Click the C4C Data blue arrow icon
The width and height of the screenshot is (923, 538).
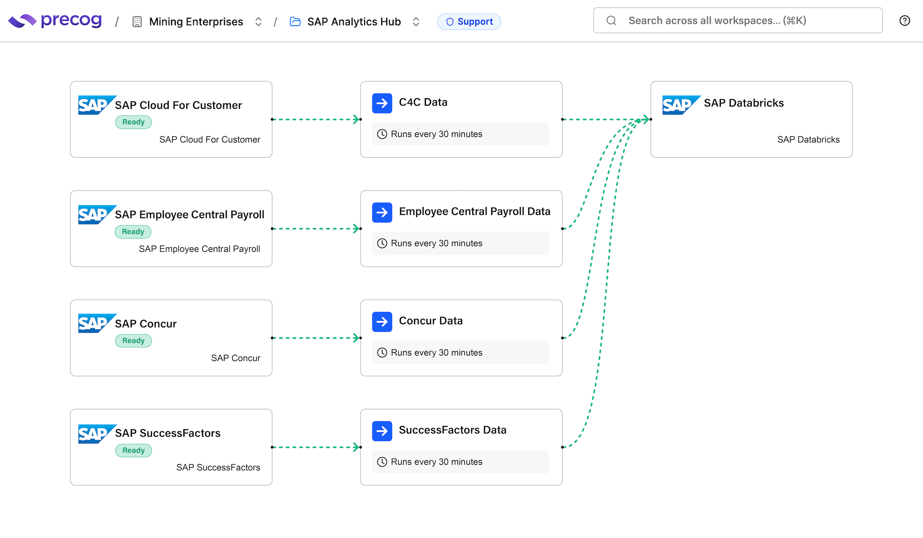pos(382,103)
